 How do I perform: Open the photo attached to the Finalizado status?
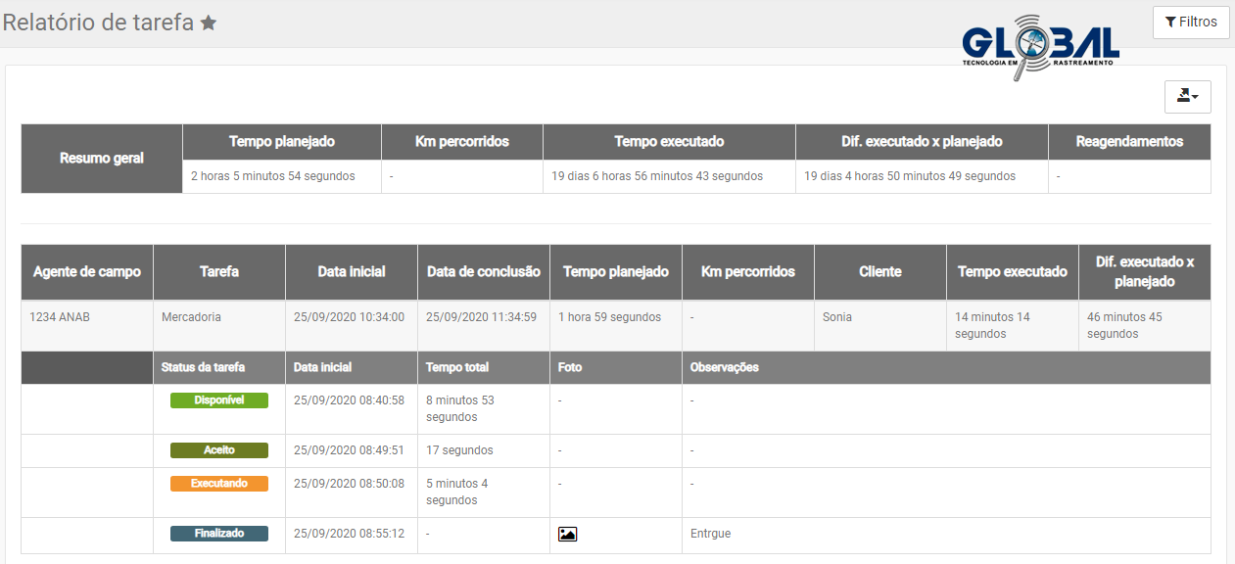[567, 535]
